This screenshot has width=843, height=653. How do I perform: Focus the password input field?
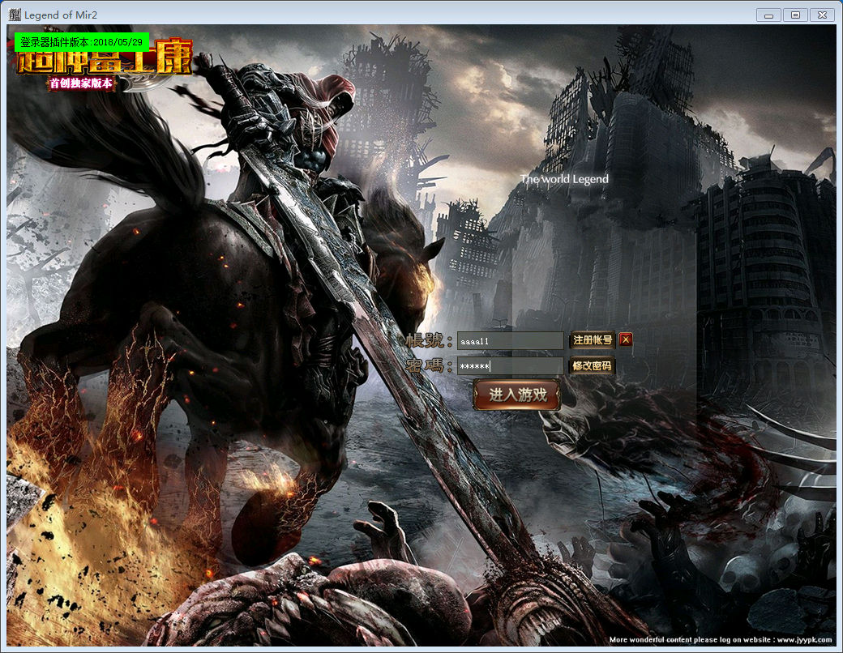(x=510, y=366)
